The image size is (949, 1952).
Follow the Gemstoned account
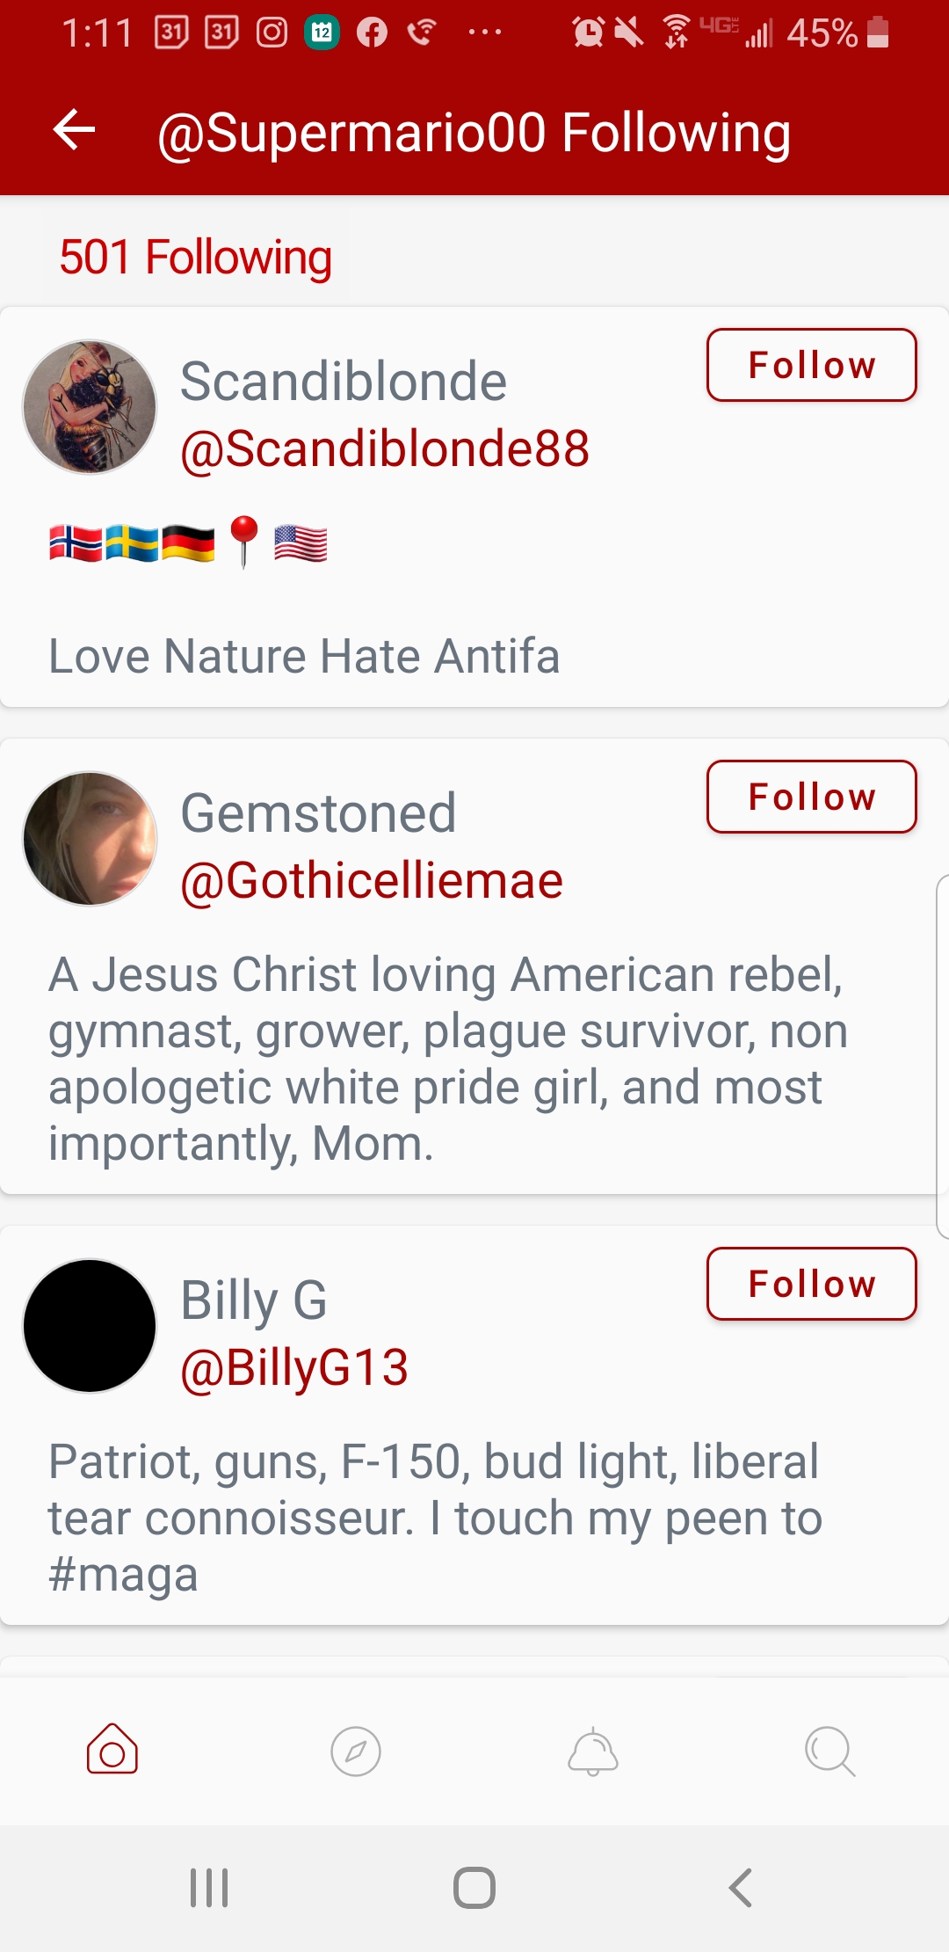pos(811,797)
